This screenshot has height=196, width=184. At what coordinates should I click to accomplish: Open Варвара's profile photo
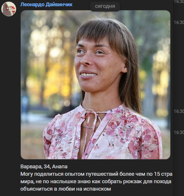pos(96,85)
